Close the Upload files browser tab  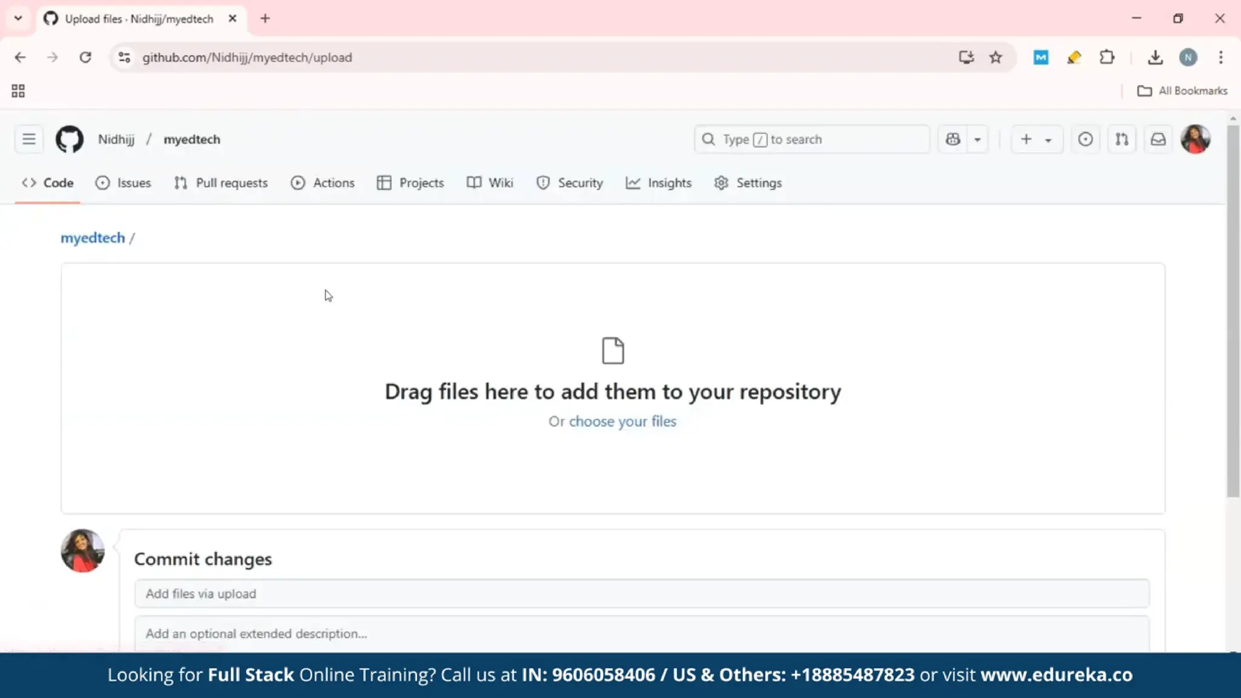click(232, 19)
